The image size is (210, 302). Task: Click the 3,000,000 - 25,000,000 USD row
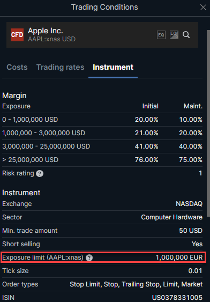point(102,146)
